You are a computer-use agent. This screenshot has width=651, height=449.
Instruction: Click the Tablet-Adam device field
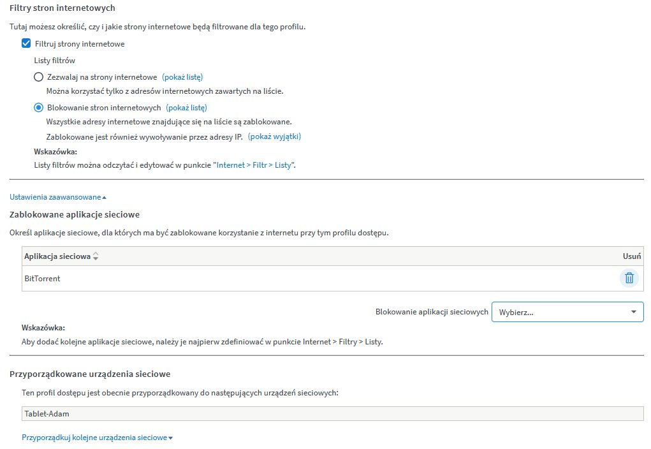tap(332, 413)
